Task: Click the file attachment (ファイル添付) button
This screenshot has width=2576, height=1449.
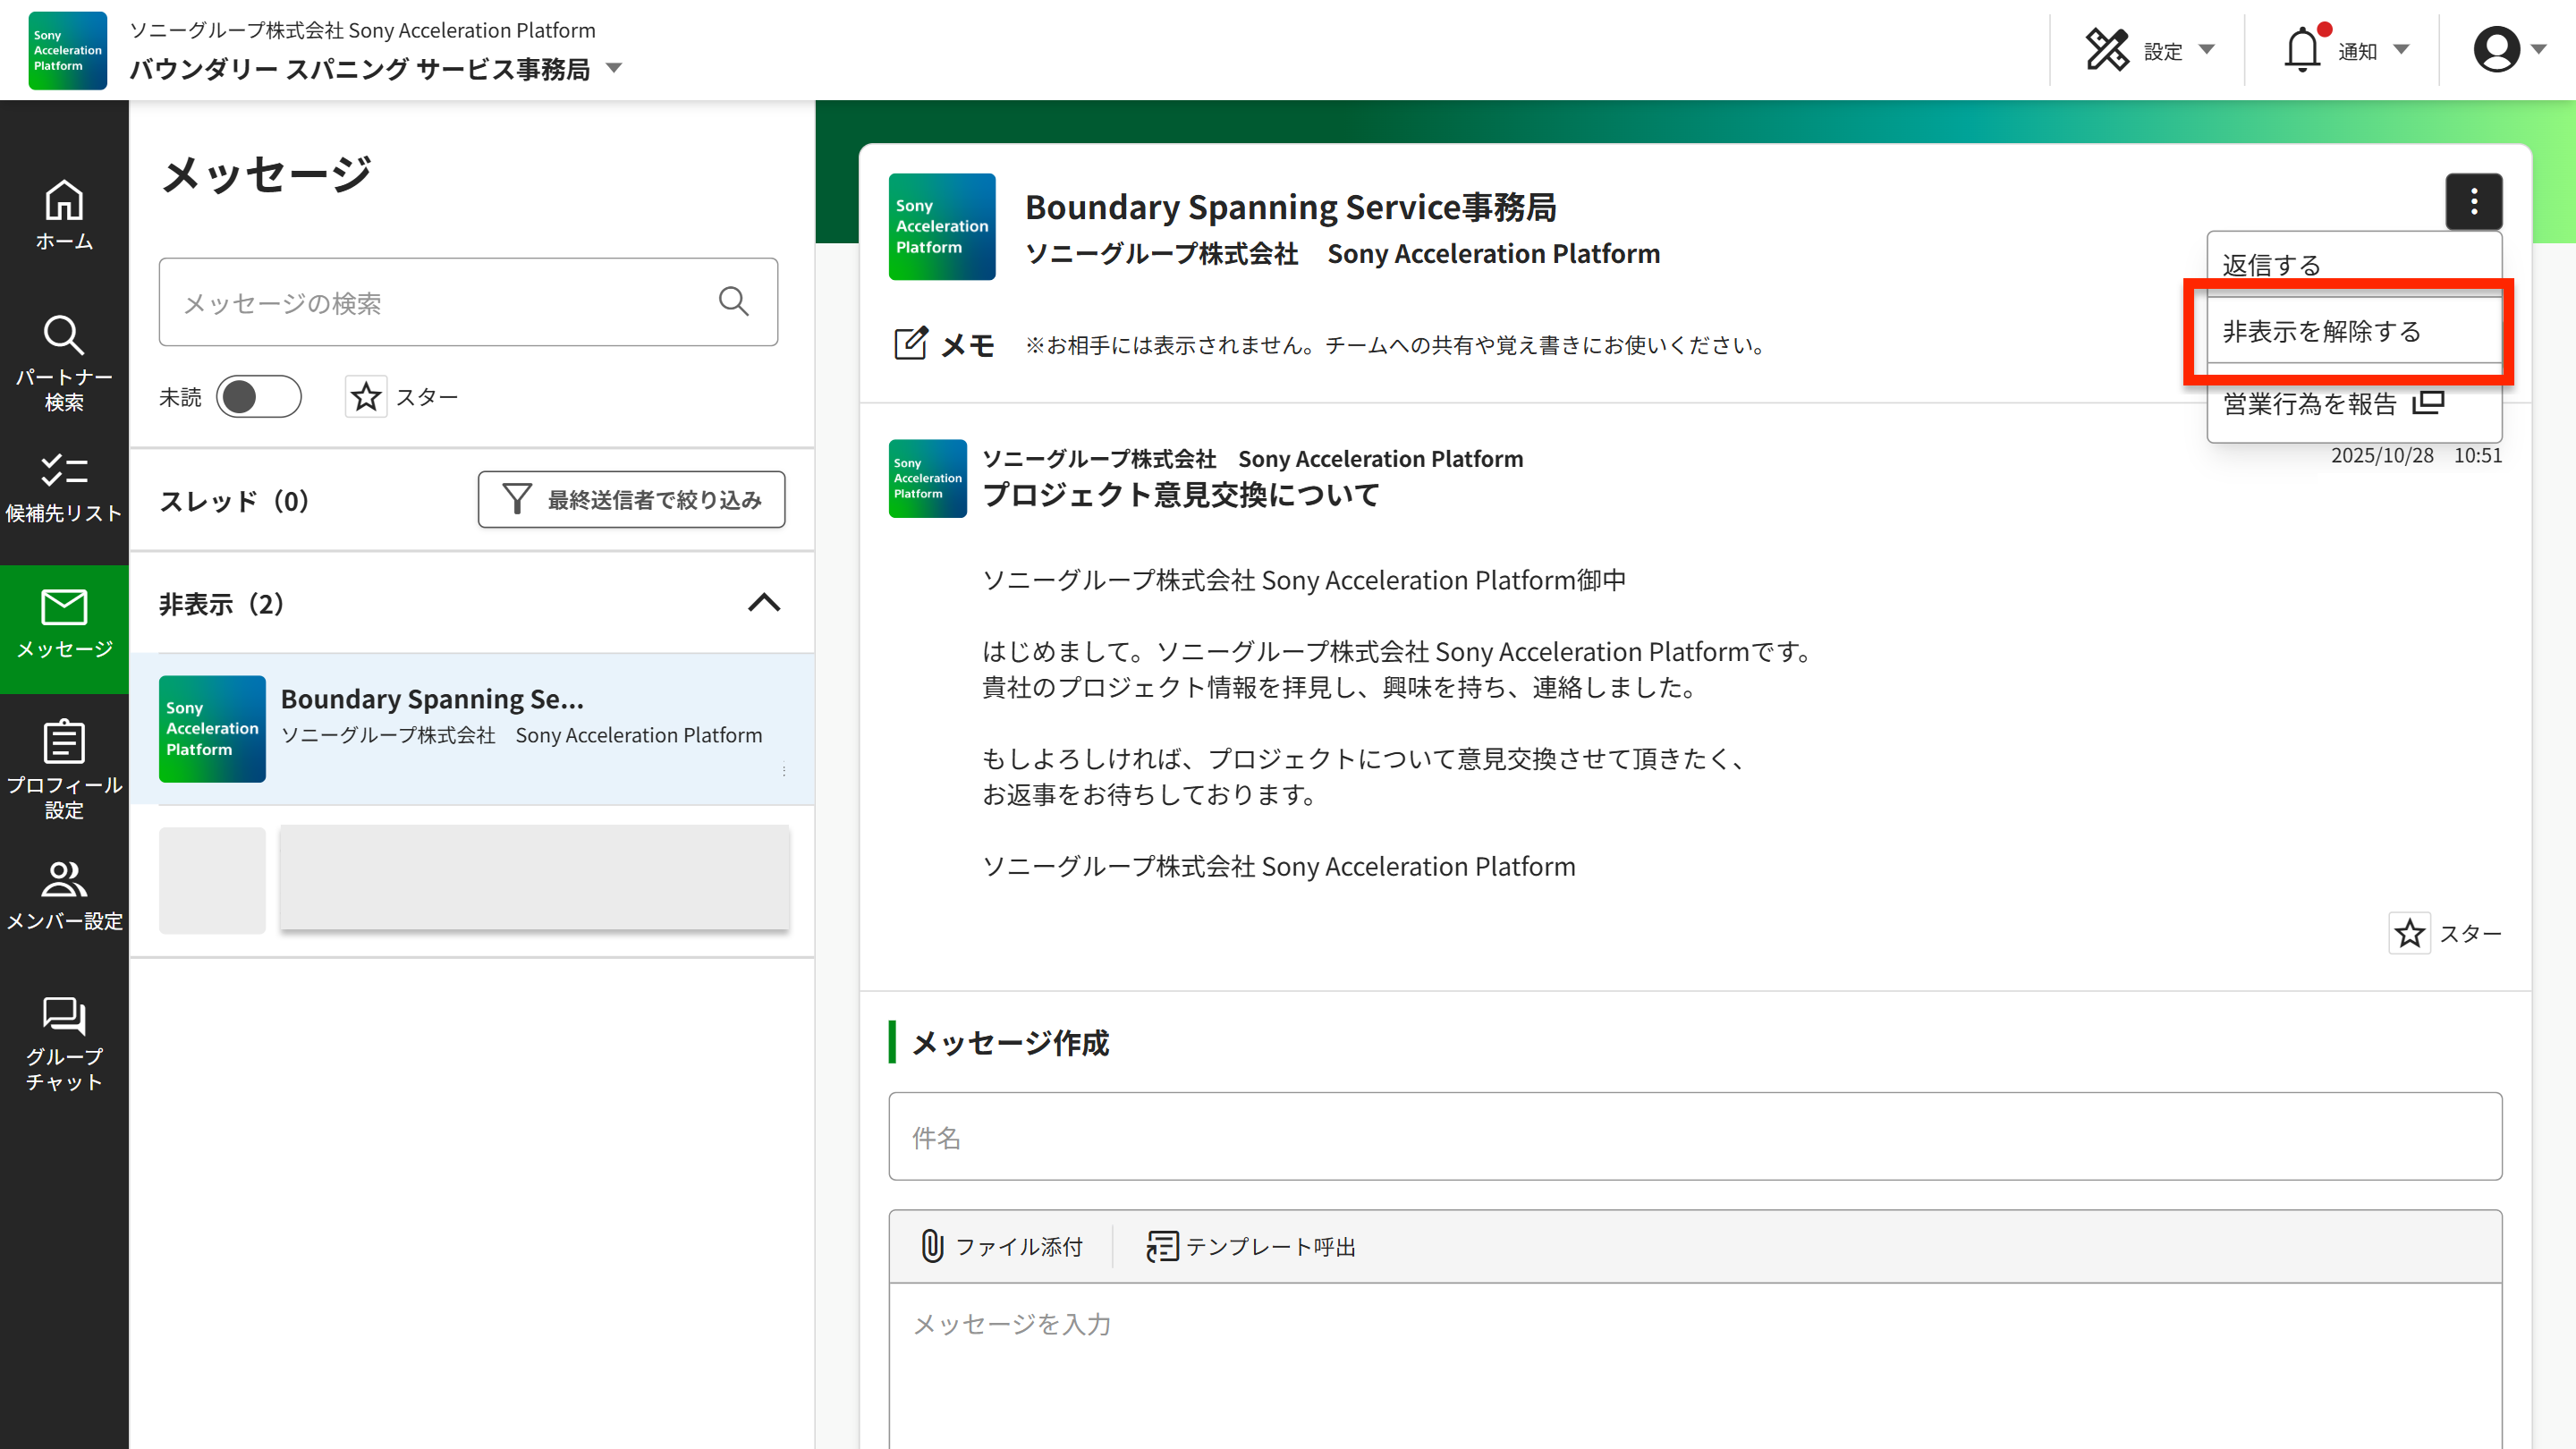Action: 1002,1246
